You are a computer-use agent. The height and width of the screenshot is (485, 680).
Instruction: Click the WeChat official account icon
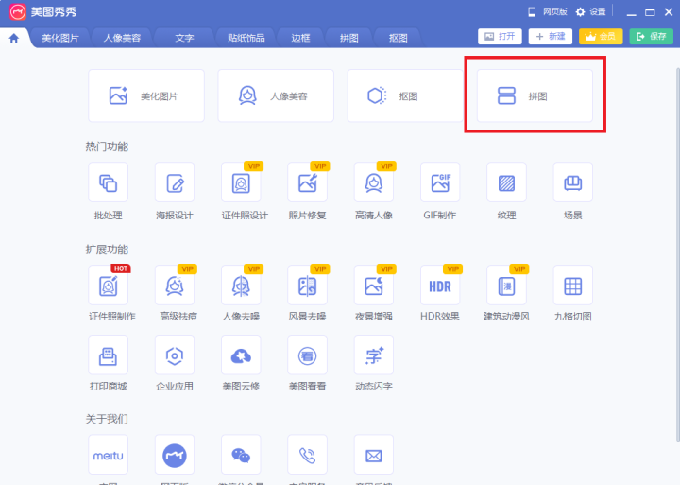[x=241, y=455]
